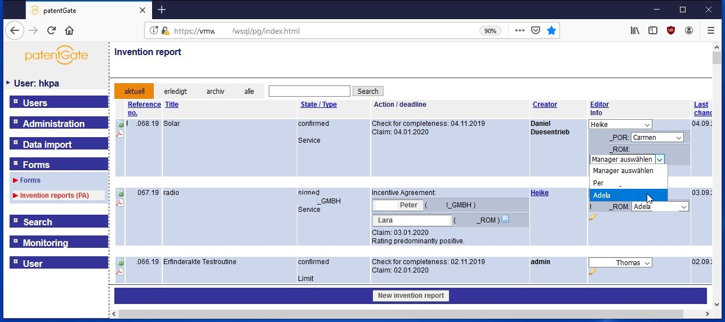Switch to the erledigt tab
Image resolution: width=725 pixels, height=322 pixels.
175,91
